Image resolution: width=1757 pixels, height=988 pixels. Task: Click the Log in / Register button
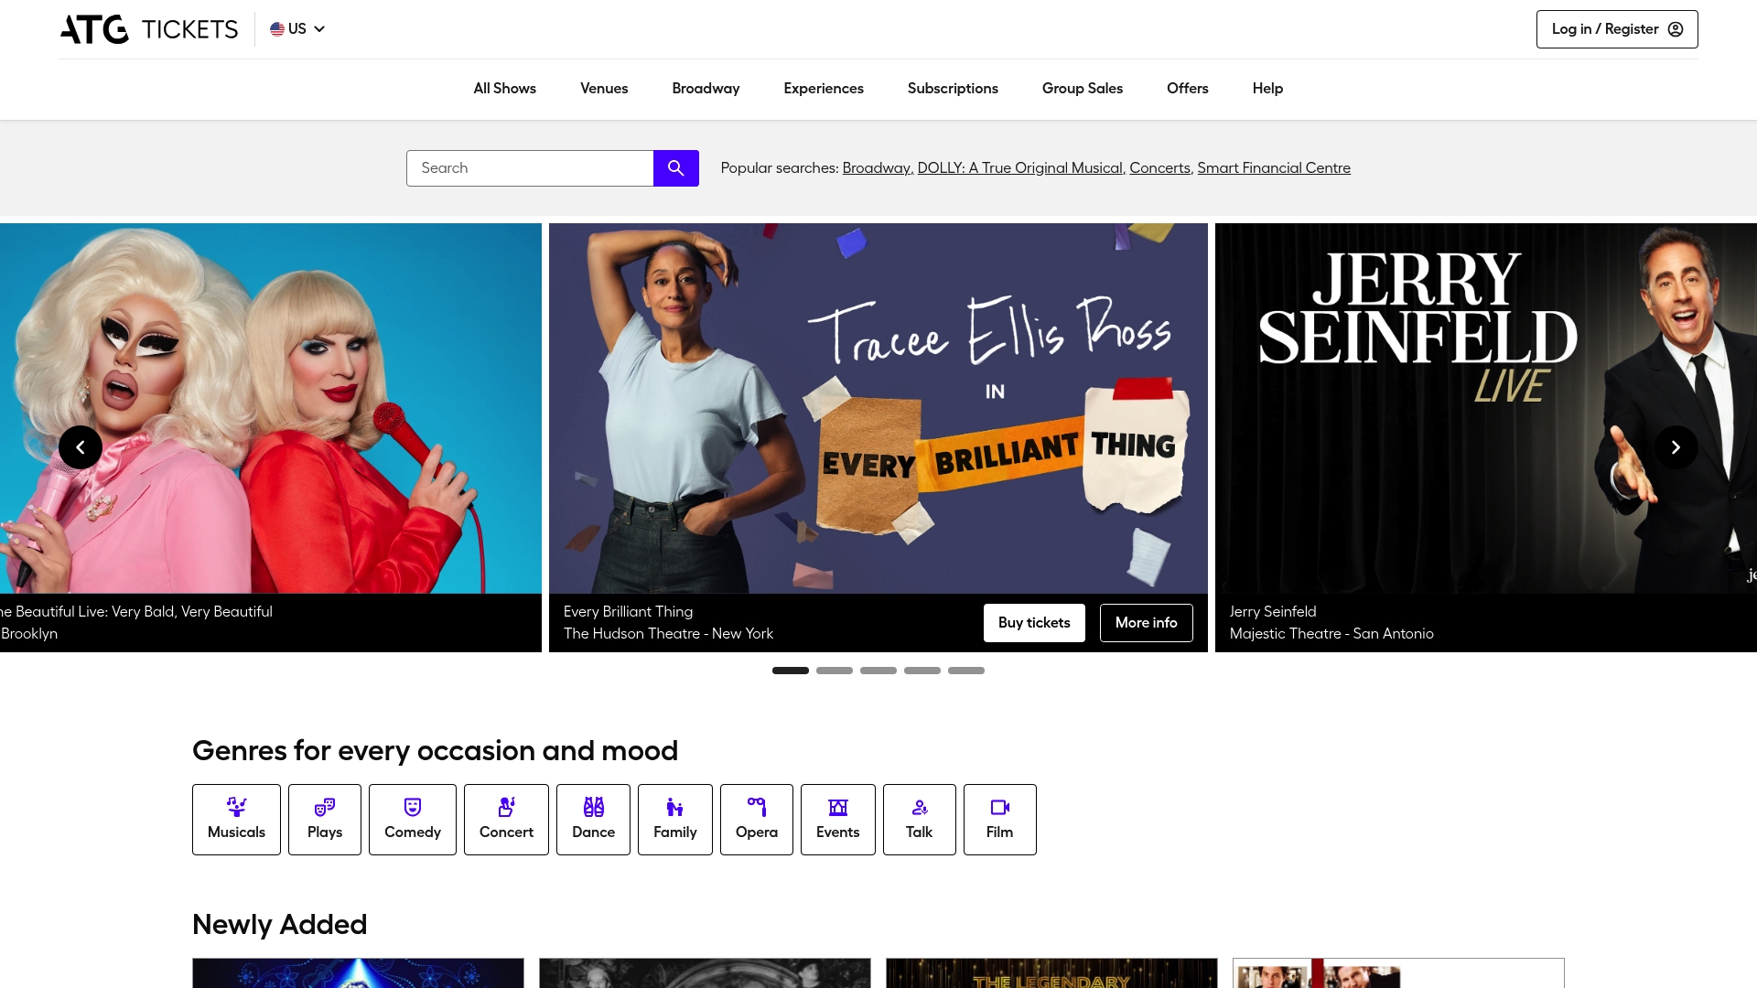tap(1617, 29)
